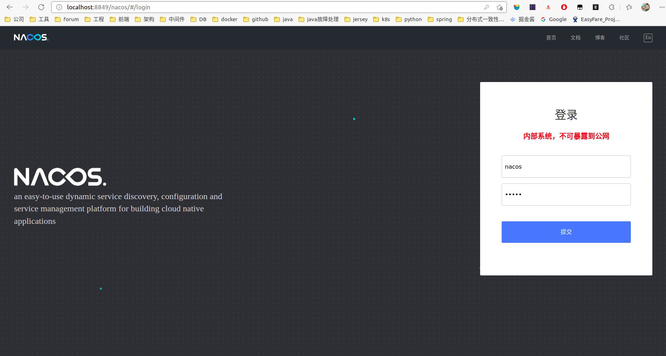The width and height of the screenshot is (666, 356).
Task: Open saved password key icon
Action: click(487, 7)
